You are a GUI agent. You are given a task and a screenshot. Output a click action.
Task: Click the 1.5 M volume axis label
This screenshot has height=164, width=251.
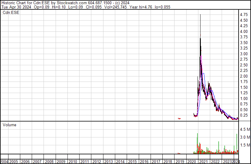coord(245,145)
